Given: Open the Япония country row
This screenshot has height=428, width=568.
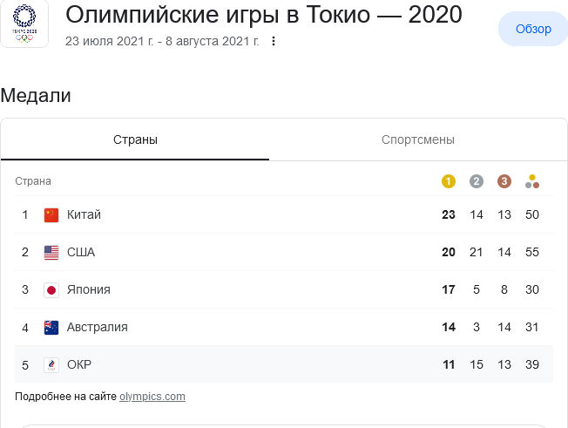Looking at the screenshot, I should [x=284, y=289].
